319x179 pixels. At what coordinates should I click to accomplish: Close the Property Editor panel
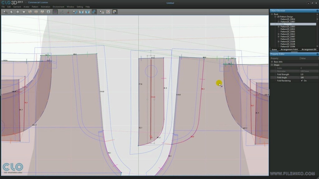(x=317, y=54)
